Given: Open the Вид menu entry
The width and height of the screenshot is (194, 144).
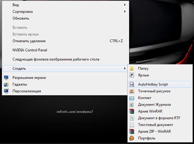Looking at the screenshot, I should [x=65, y=5].
